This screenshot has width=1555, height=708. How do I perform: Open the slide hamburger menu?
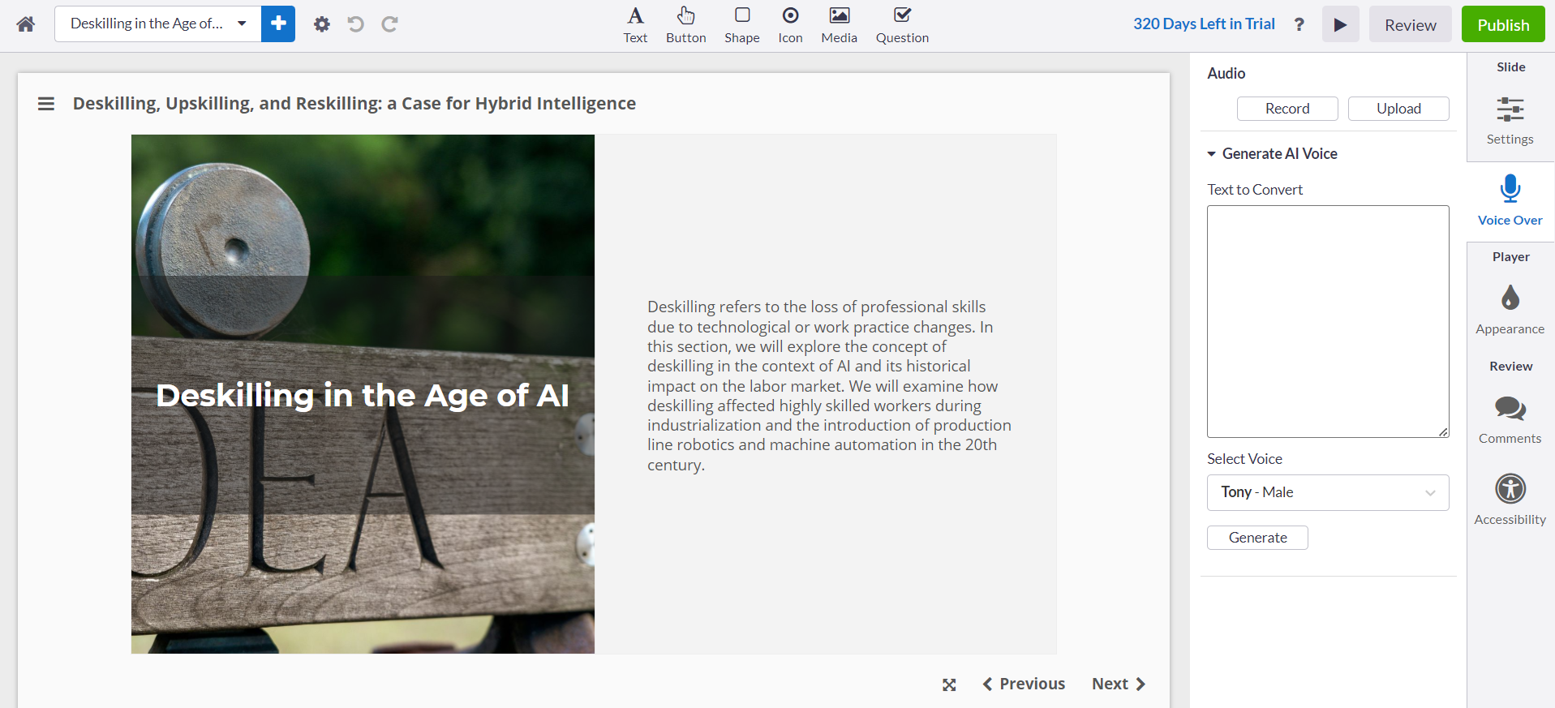pos(46,104)
